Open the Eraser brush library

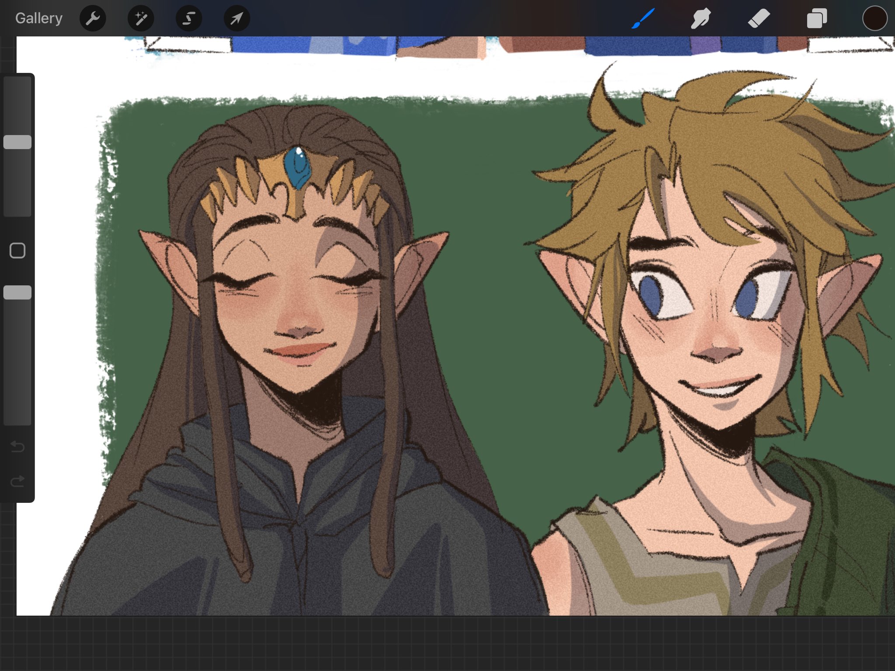pos(758,18)
